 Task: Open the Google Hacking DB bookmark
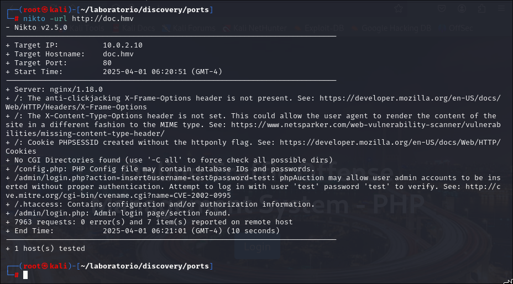(x=391, y=29)
